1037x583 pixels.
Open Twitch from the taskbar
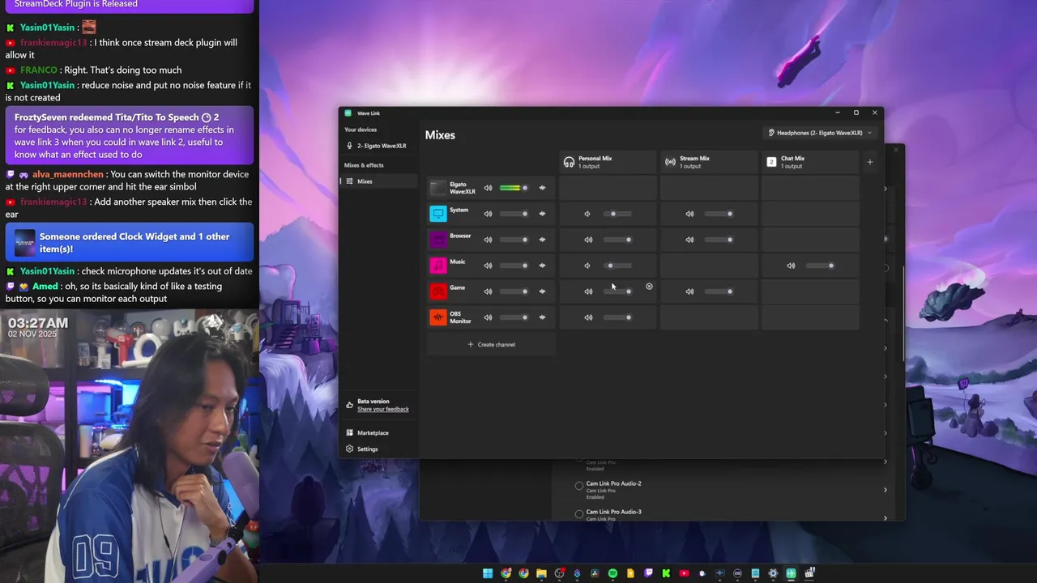pos(648,573)
